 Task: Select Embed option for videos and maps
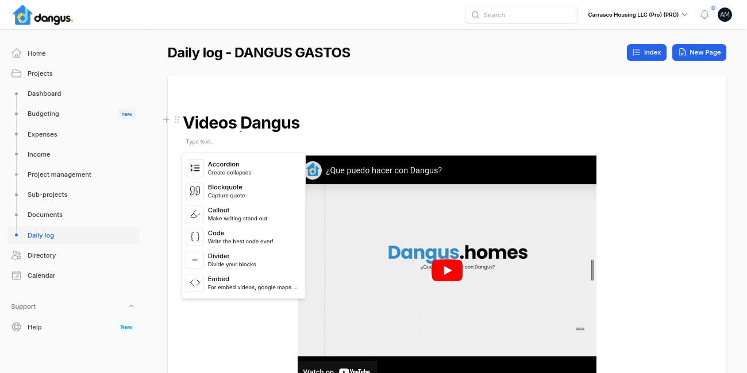click(x=244, y=283)
